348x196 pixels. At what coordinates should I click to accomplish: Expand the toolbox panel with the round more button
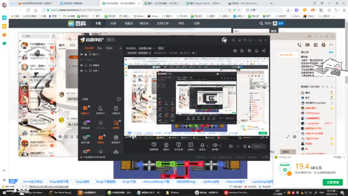pyautogui.click(x=119, y=99)
